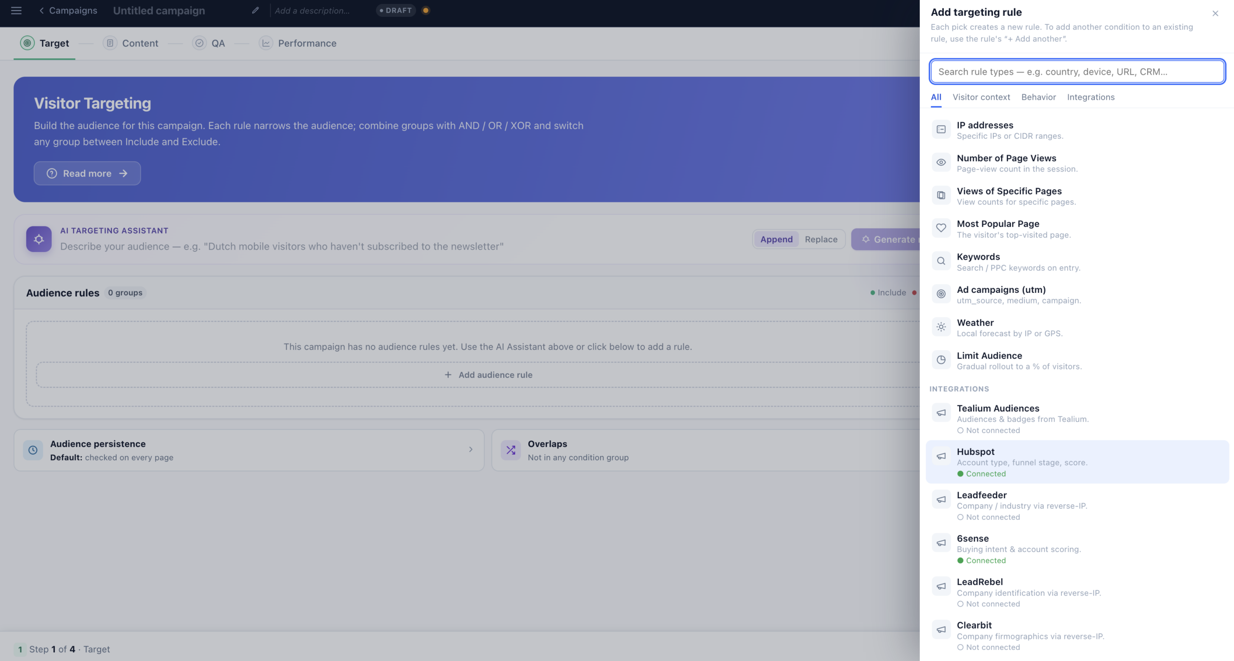This screenshot has width=1234, height=661.
Task: Click the Most Popular Page heart icon
Action: pyautogui.click(x=941, y=228)
